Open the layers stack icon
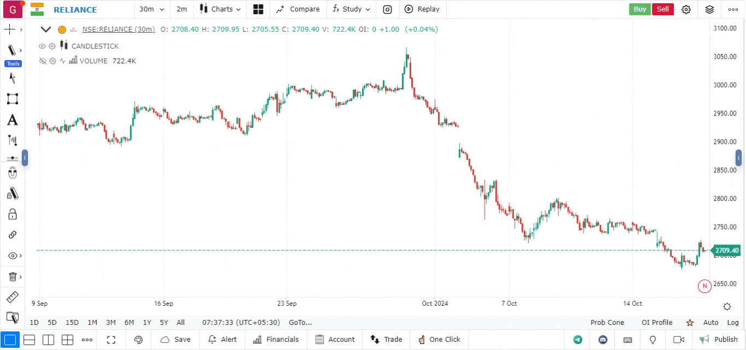This screenshot has height=350, width=746. click(x=709, y=9)
